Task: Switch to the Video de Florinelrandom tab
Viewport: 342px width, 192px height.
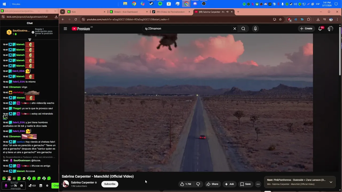Action: [x=171, y=12]
